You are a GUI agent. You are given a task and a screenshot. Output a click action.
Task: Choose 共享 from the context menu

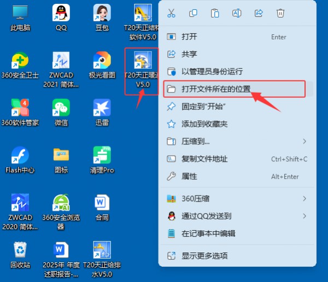coord(237,54)
